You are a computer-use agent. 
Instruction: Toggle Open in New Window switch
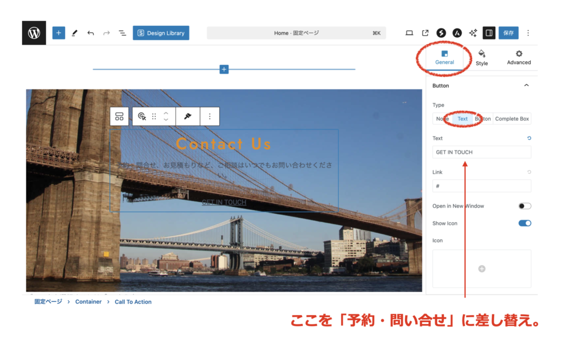525,206
